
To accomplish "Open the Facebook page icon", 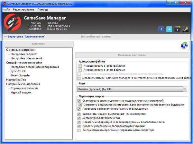I will (161, 30).
